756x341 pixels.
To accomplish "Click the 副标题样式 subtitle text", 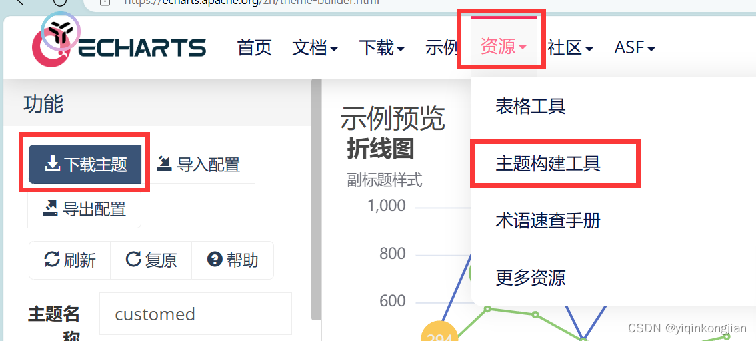I will [x=385, y=180].
